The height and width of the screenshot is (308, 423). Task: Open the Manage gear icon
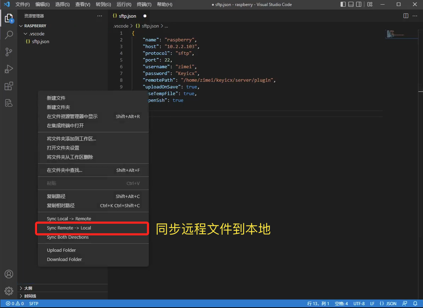8,291
